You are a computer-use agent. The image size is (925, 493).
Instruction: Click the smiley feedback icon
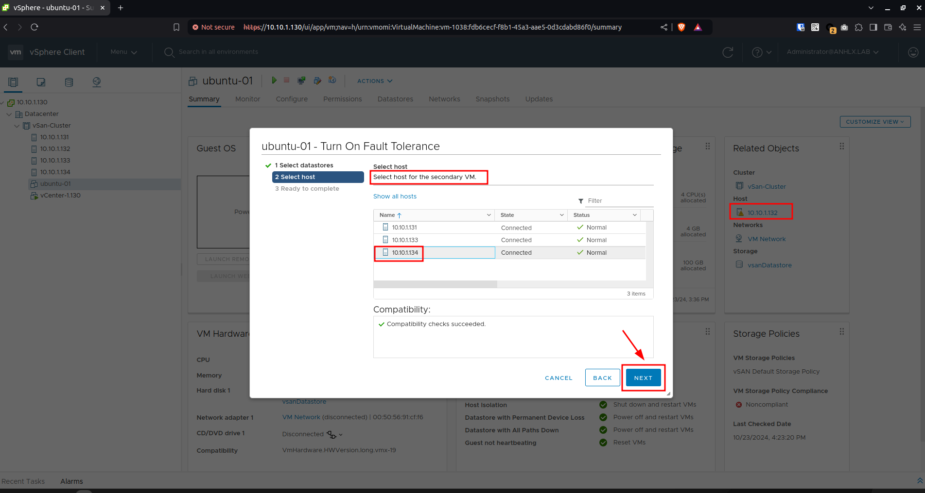pyautogui.click(x=913, y=52)
